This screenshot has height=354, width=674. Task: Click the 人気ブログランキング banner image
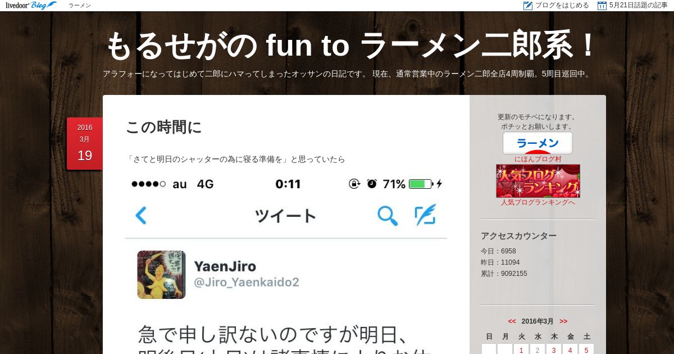538,181
